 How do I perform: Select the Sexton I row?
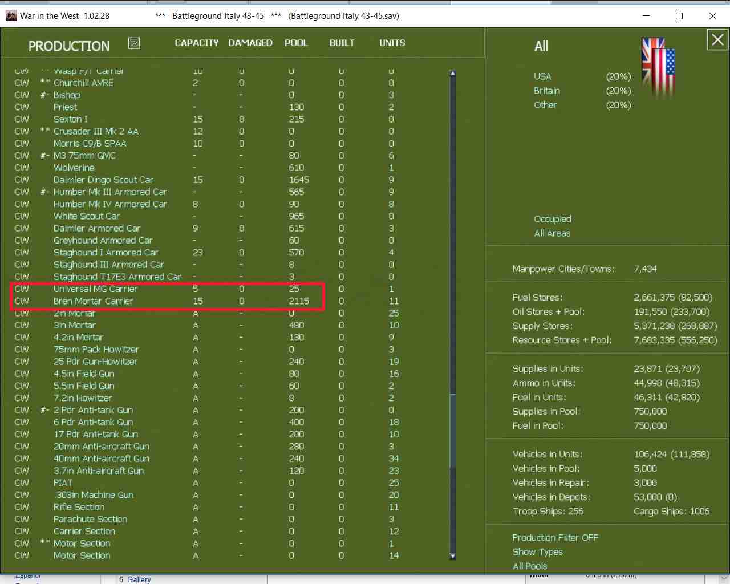click(205, 119)
